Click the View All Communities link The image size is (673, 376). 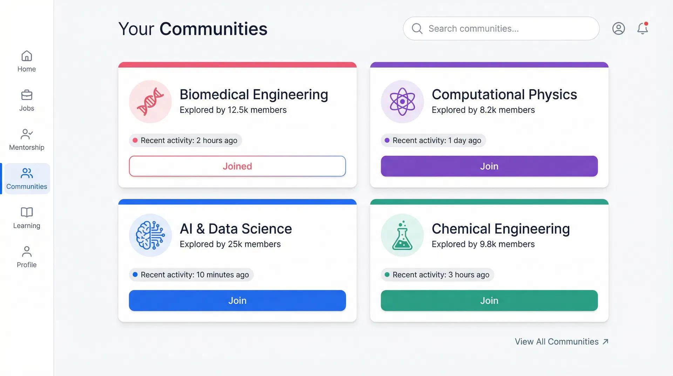pyautogui.click(x=556, y=342)
